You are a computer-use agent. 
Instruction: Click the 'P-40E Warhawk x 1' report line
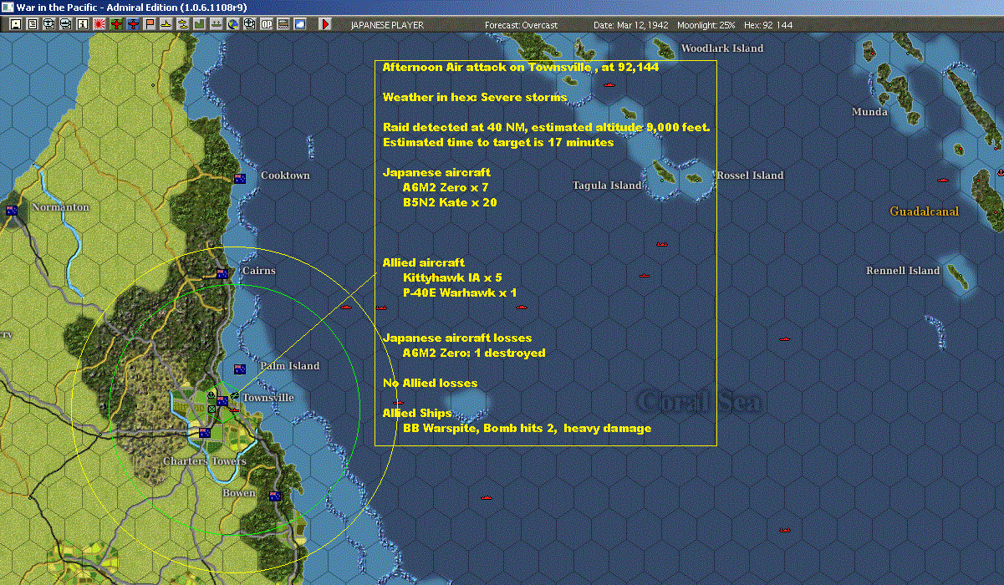(x=460, y=293)
